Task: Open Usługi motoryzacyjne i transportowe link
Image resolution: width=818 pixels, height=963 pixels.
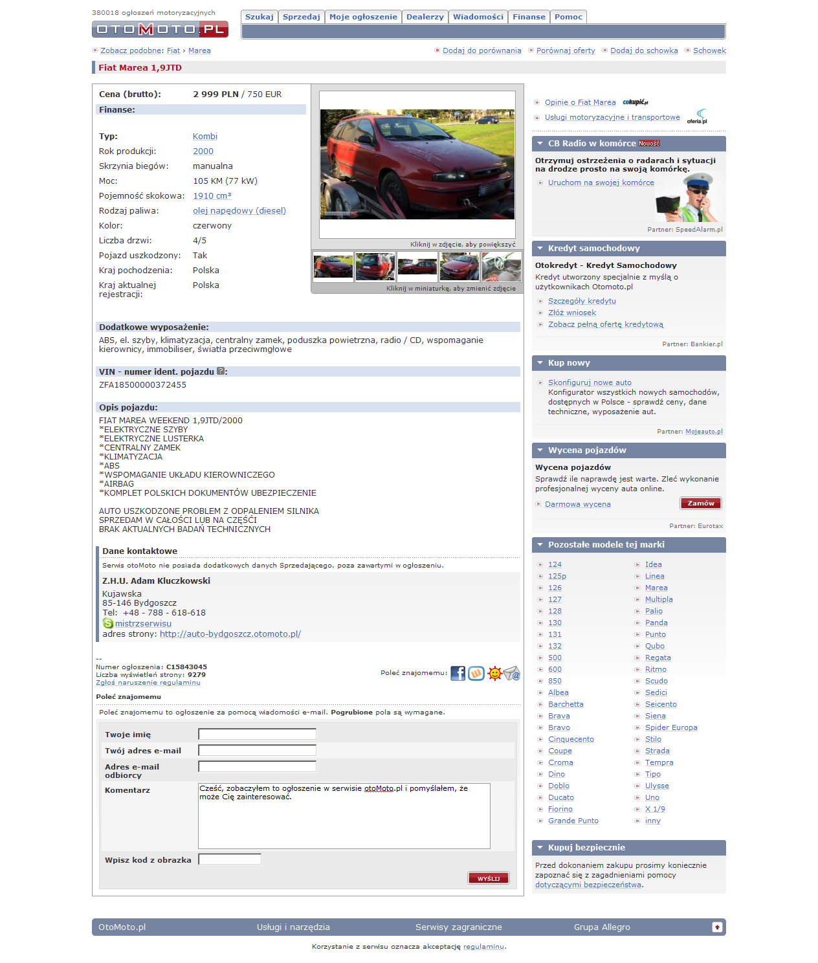Action: tap(612, 117)
